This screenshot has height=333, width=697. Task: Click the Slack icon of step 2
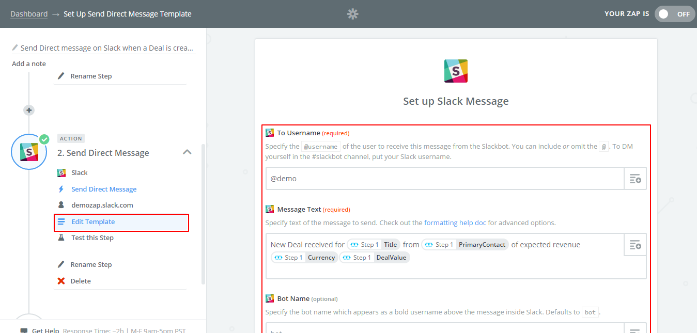click(x=29, y=152)
